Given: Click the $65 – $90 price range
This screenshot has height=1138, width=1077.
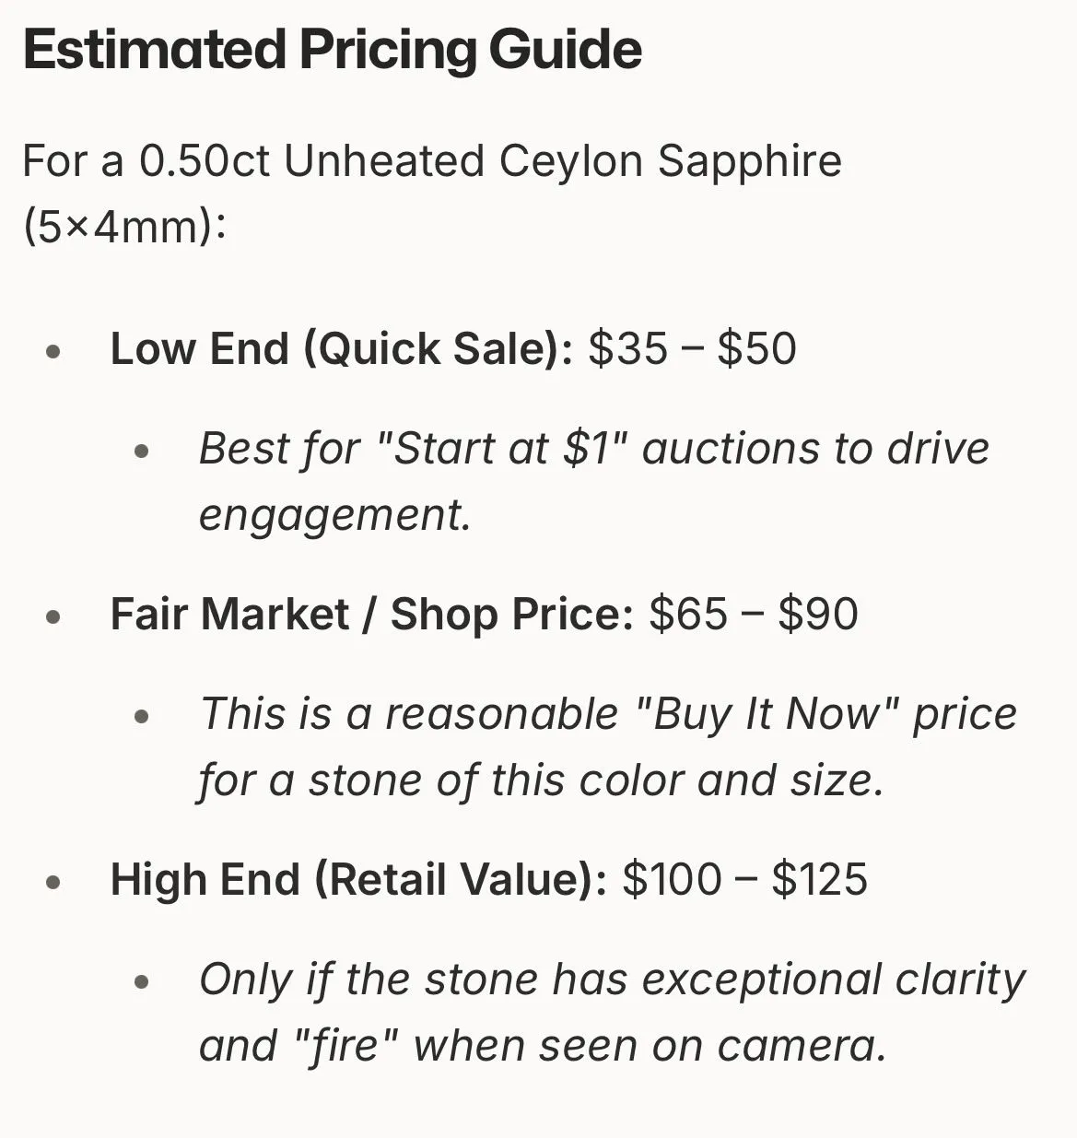Looking at the screenshot, I should click(754, 615).
